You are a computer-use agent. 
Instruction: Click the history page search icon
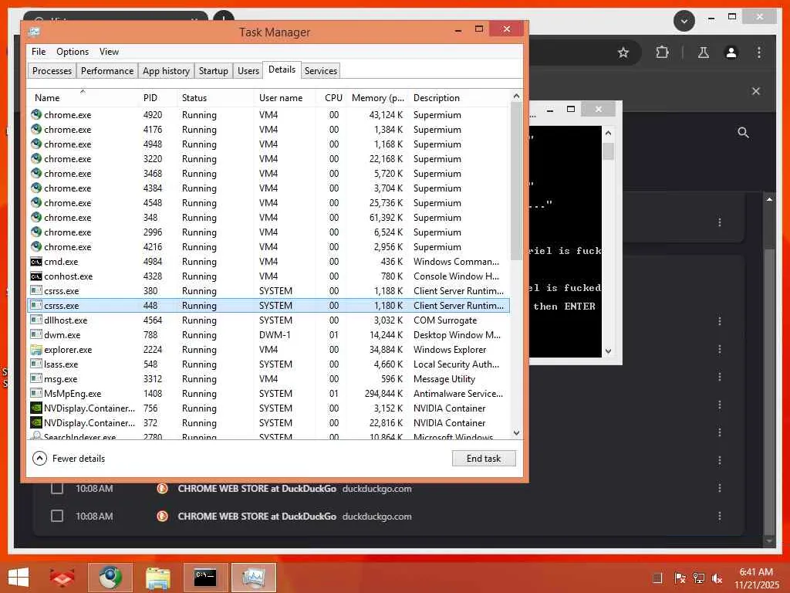(x=743, y=133)
